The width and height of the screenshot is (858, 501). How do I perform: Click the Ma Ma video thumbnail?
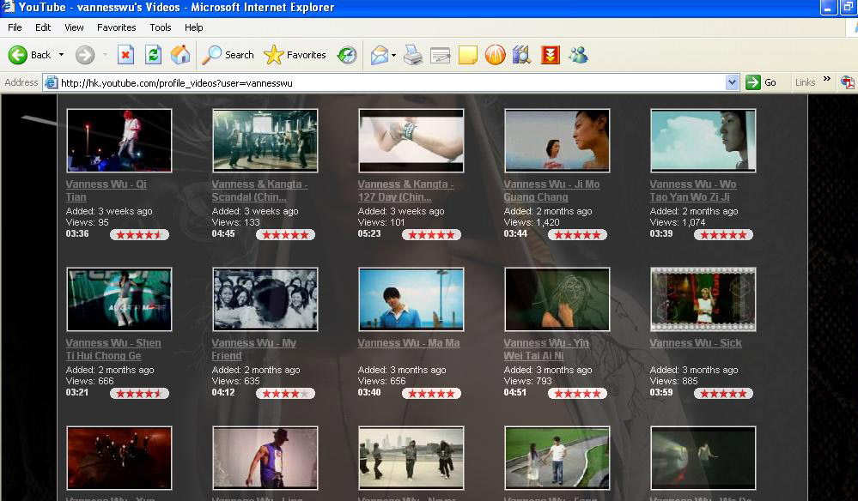click(411, 299)
